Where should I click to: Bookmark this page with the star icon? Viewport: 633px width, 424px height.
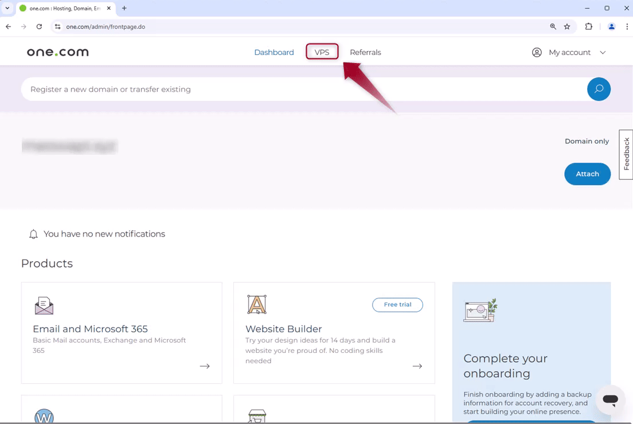[x=567, y=26]
